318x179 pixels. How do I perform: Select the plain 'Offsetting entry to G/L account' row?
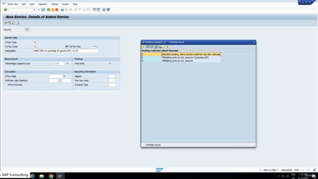click(x=181, y=61)
